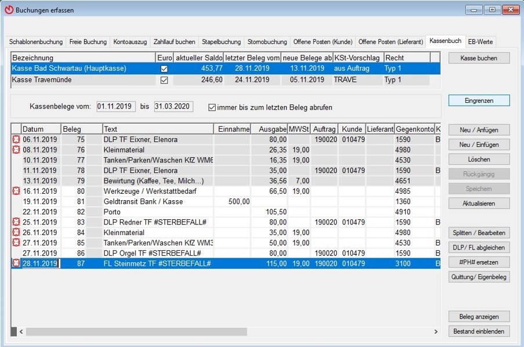This screenshot has width=524, height=347.
Task: Switch to Schablonenbuchung tab
Action: point(36,42)
